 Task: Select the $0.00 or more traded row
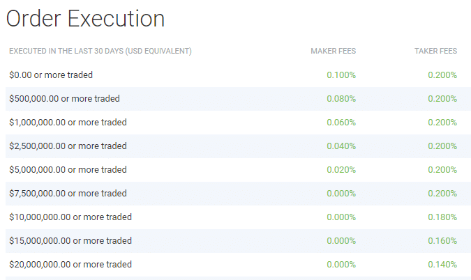[x=238, y=75]
